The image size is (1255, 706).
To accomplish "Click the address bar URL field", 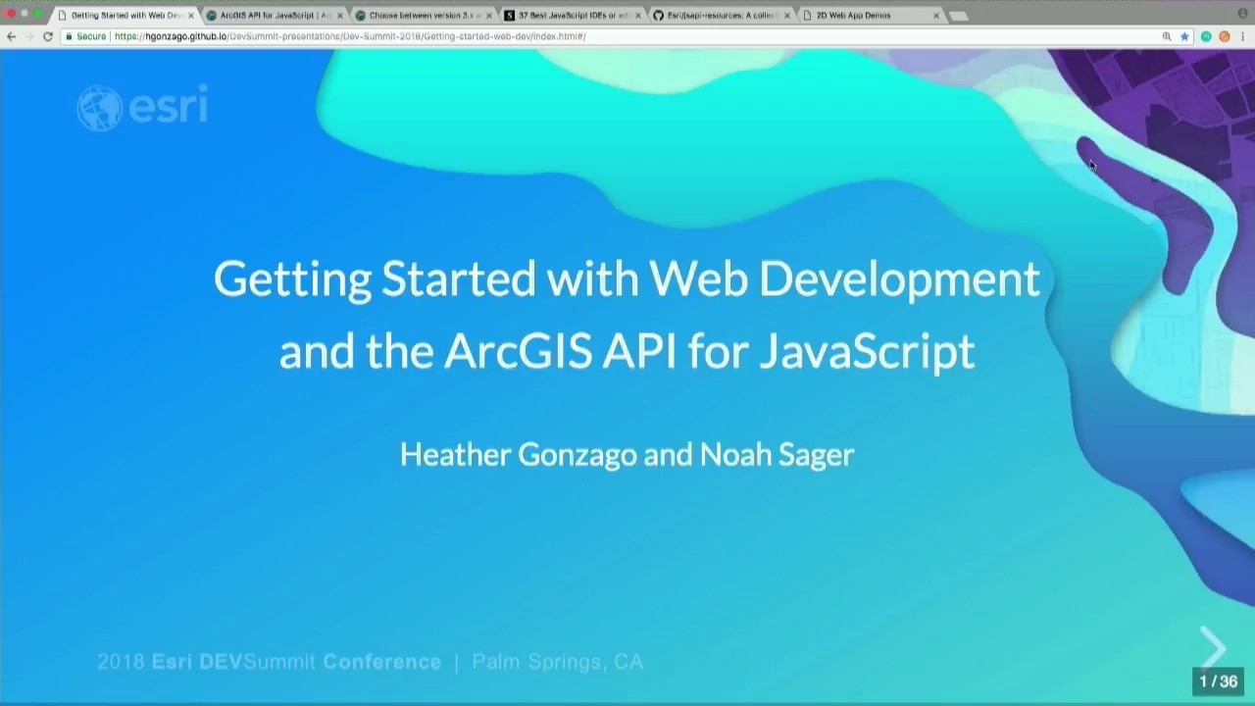I will tap(627, 36).
